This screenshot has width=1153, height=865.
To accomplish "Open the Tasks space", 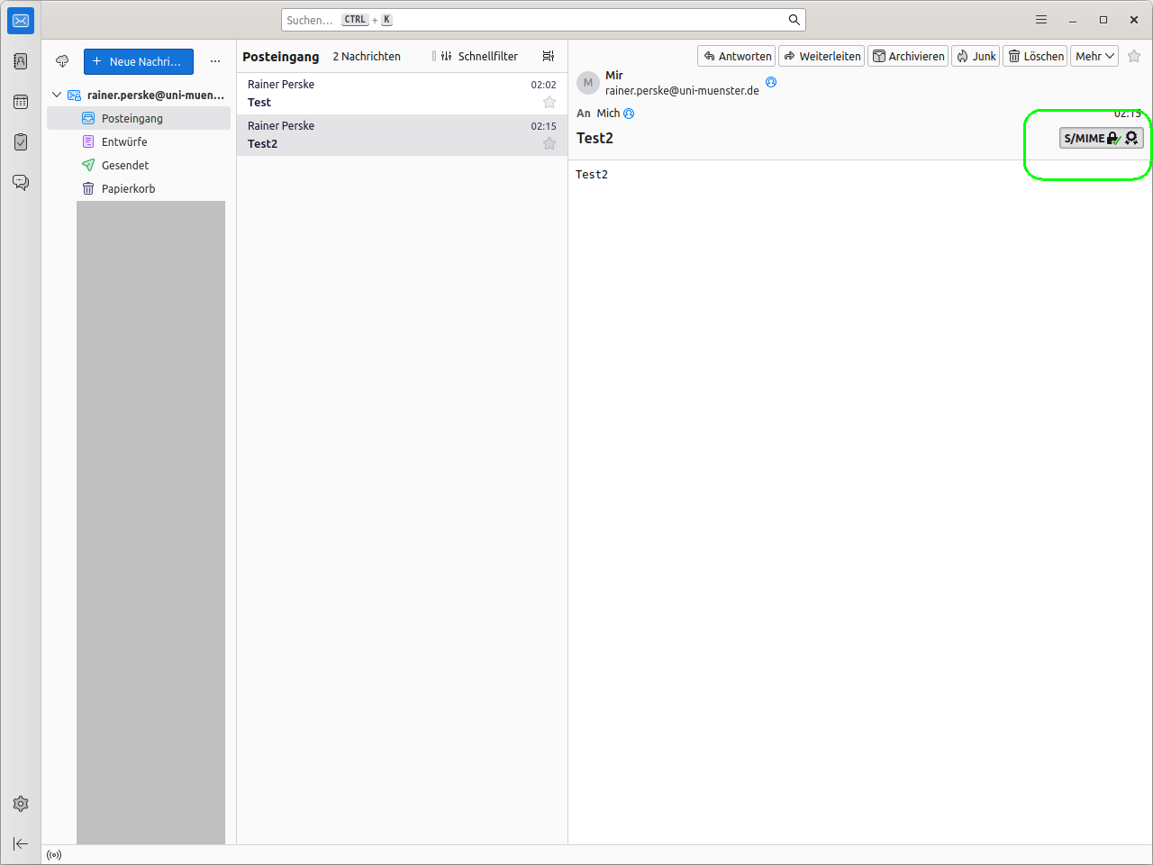I will point(21,142).
